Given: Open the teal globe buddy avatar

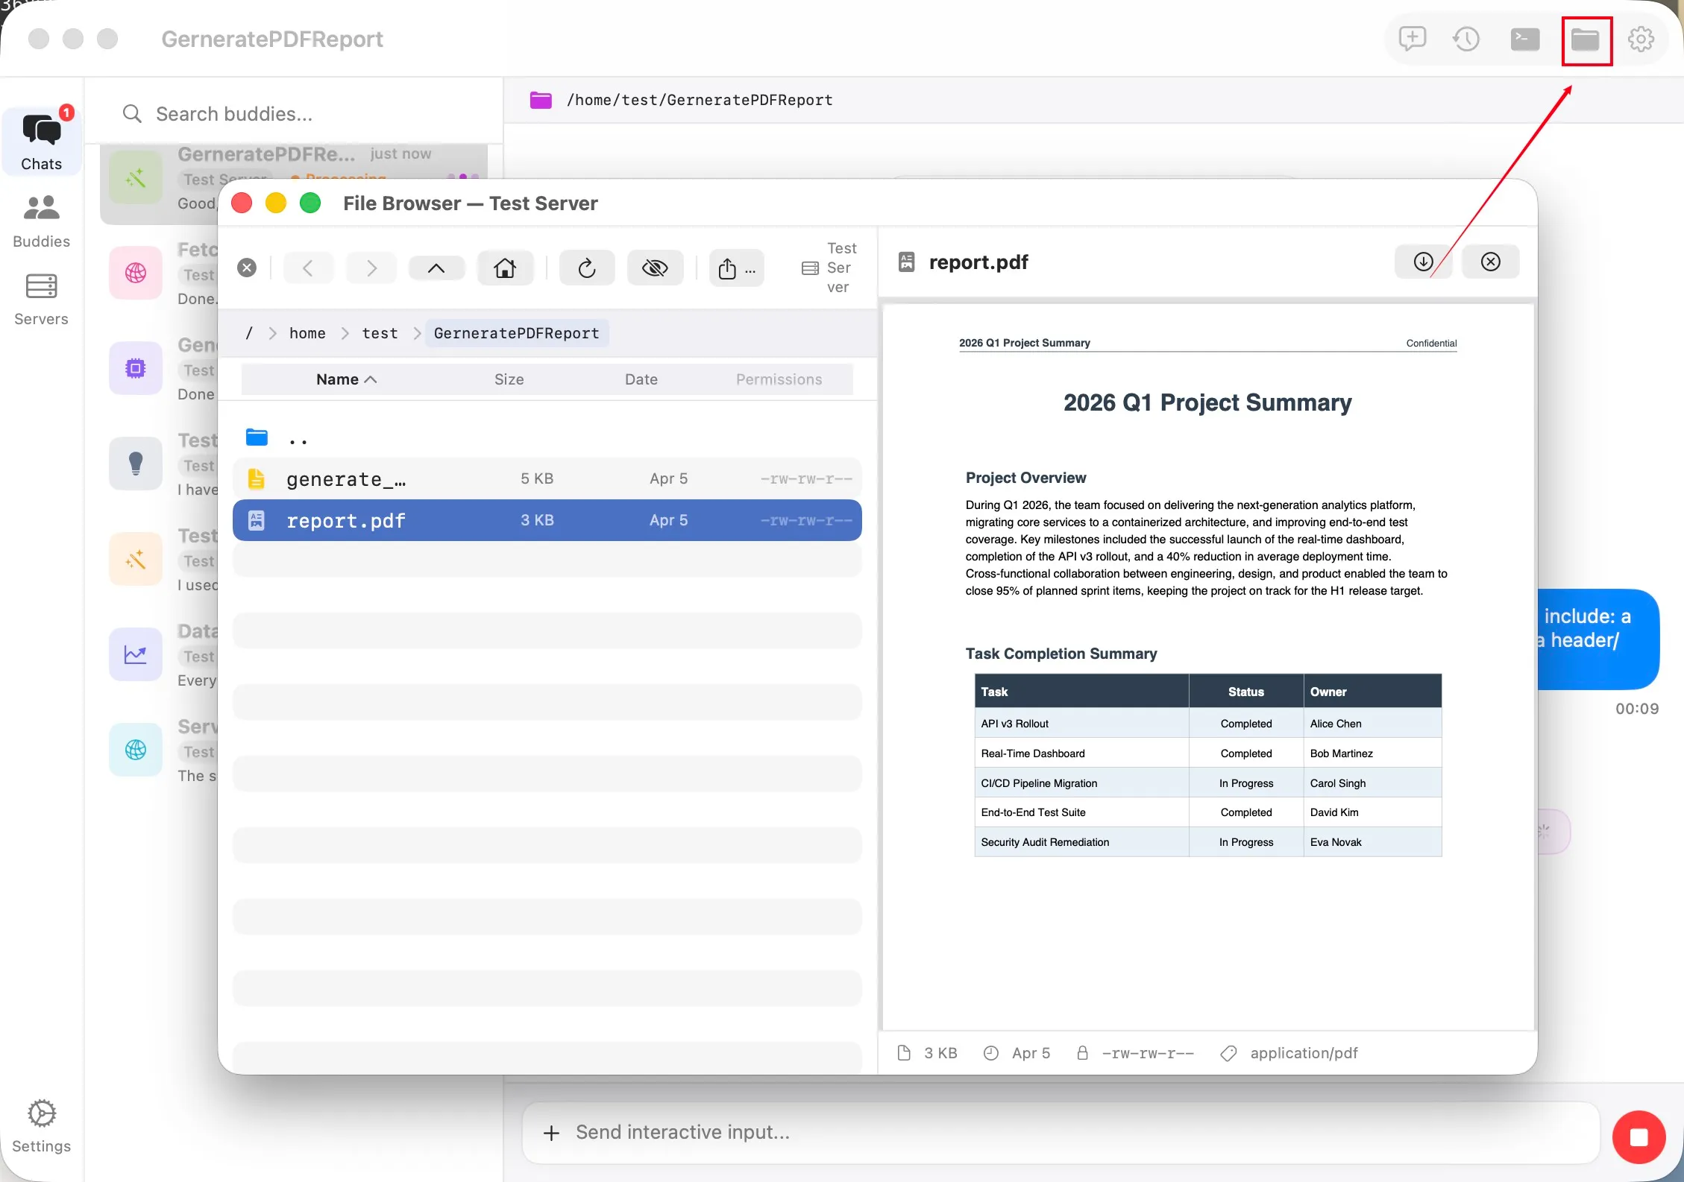Looking at the screenshot, I should [136, 750].
